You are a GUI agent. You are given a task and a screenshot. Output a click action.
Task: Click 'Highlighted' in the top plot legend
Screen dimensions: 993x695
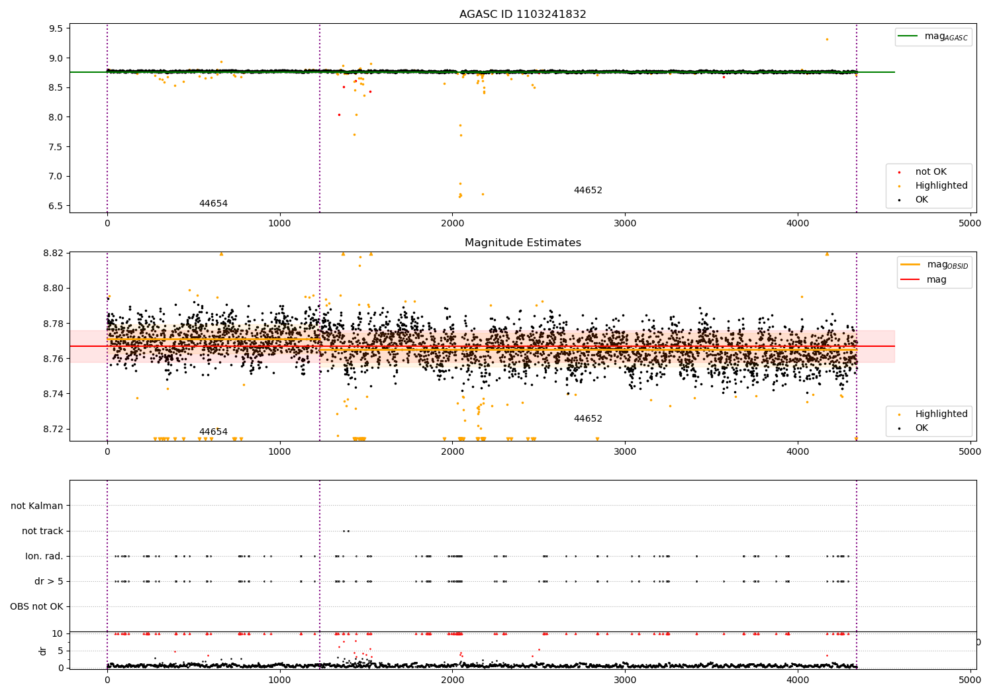point(941,186)
